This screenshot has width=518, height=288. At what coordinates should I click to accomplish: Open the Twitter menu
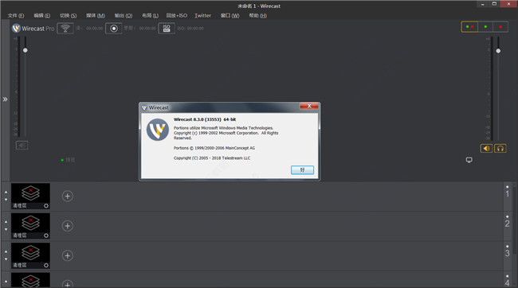(203, 15)
